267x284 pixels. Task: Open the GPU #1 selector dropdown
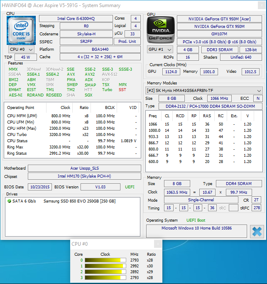(x=160, y=49)
